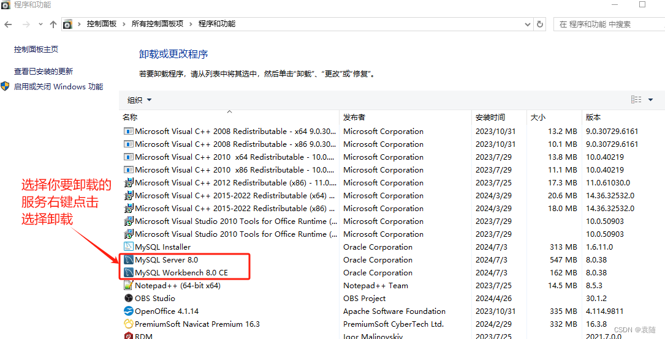
Task: Click 程序和功能 breadcrumb
Action: 217,24
